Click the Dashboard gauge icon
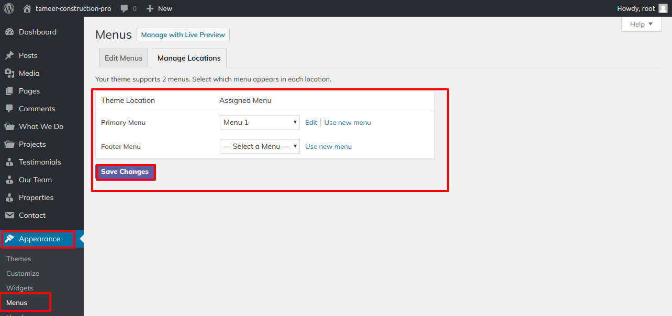This screenshot has width=672, height=316. [x=9, y=32]
